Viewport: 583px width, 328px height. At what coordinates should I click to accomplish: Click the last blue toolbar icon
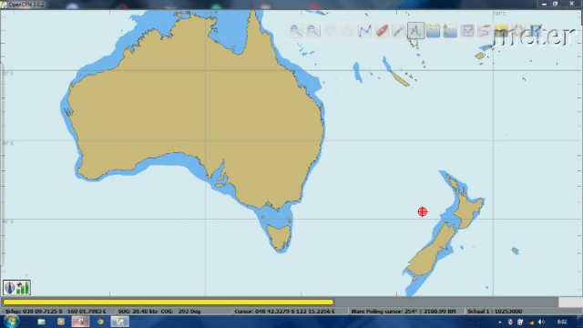click(x=536, y=30)
